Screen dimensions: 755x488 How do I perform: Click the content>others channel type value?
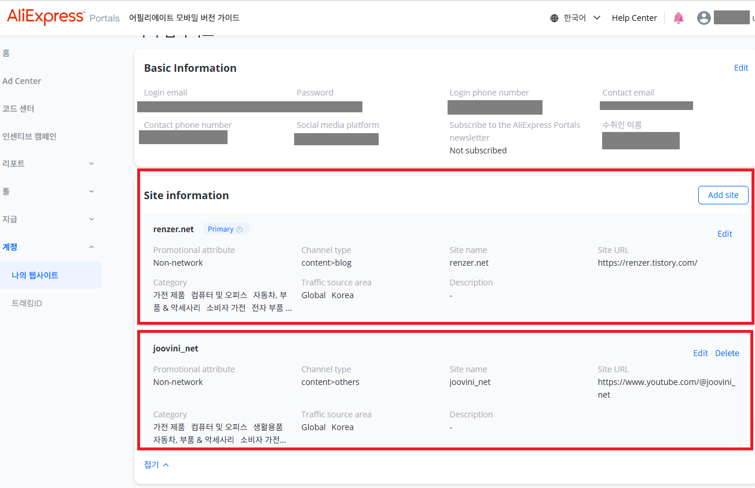tap(331, 382)
